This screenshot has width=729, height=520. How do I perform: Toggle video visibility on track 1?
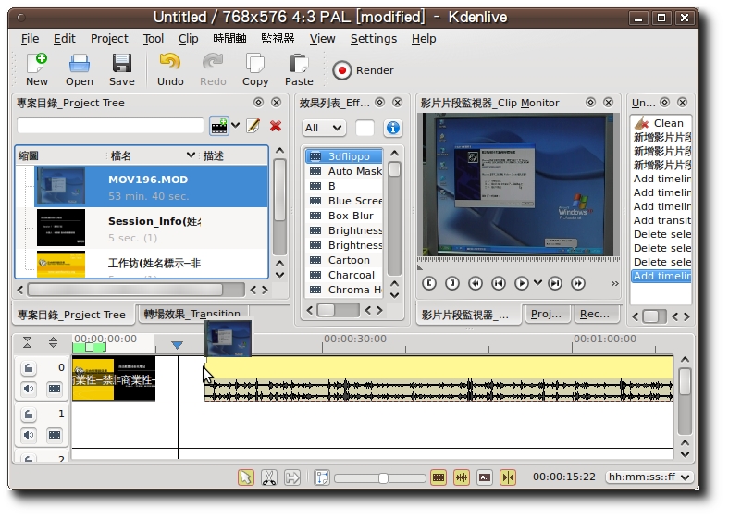click(55, 435)
